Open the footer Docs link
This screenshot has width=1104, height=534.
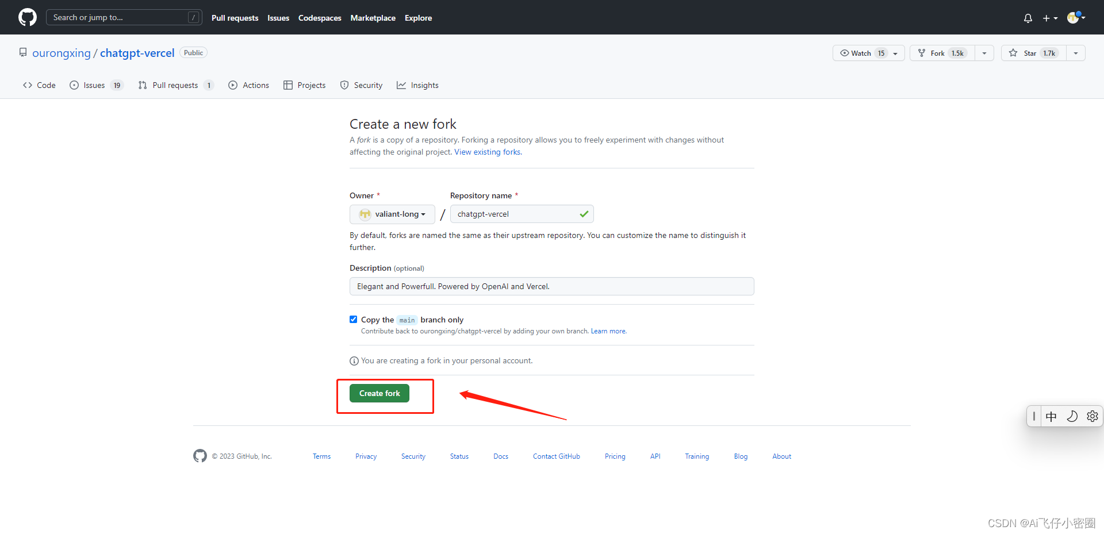coord(501,456)
